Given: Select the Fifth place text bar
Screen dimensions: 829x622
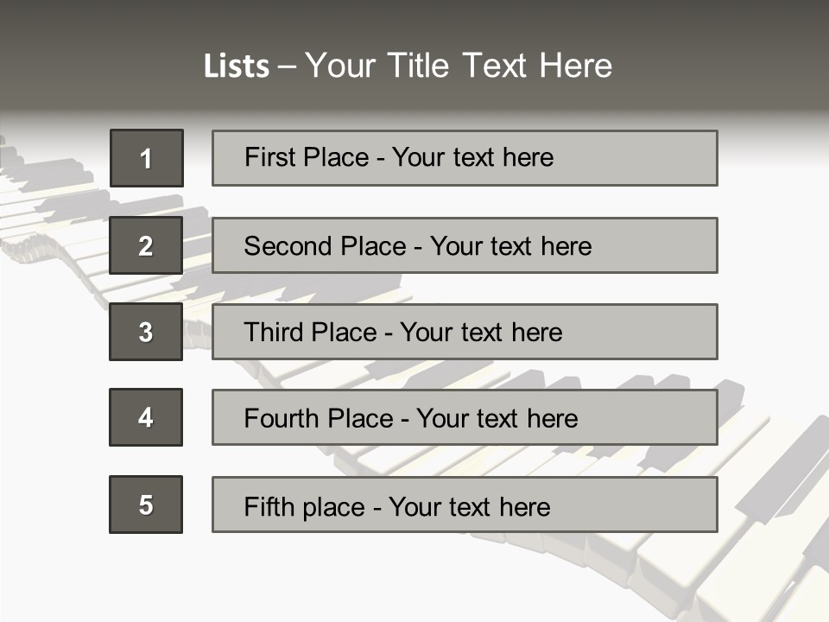Looking at the screenshot, I should (465, 505).
